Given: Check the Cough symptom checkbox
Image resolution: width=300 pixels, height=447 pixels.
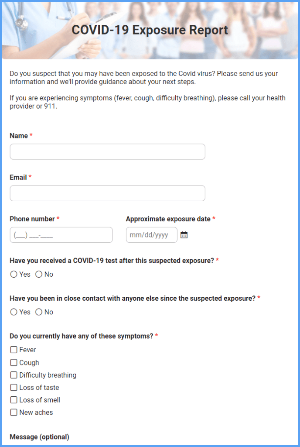Looking at the screenshot, I should click(x=13, y=362).
